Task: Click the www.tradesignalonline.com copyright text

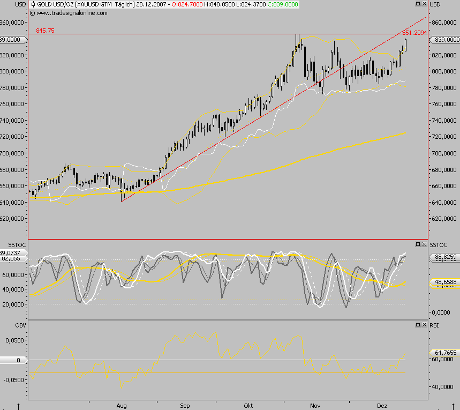Action: pyautogui.click(x=69, y=13)
